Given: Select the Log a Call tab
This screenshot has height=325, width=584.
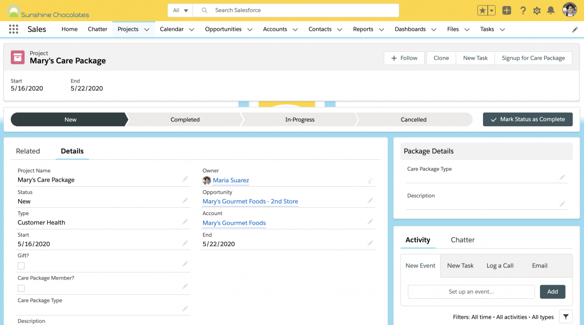Looking at the screenshot, I should pos(500,265).
